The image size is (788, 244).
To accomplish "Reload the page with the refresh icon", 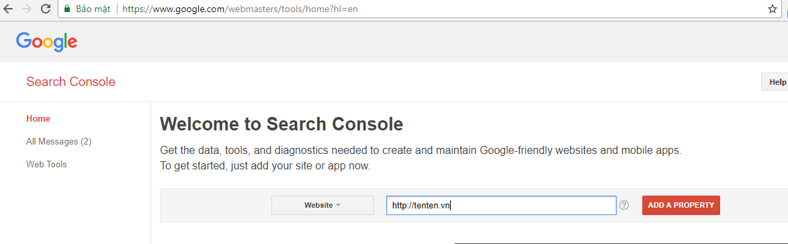I will point(45,9).
